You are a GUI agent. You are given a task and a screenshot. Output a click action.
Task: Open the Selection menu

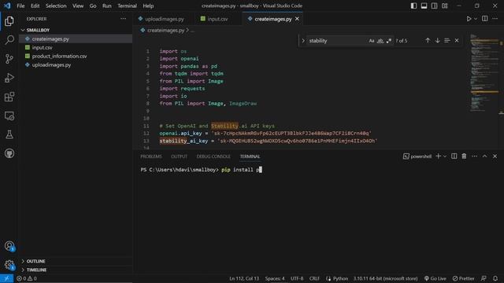click(56, 6)
